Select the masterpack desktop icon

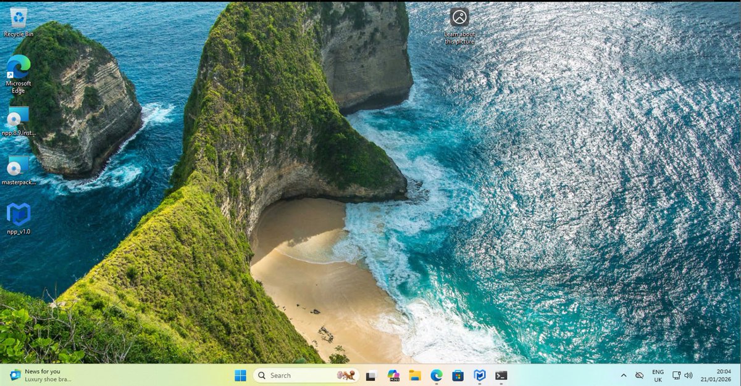(x=19, y=170)
